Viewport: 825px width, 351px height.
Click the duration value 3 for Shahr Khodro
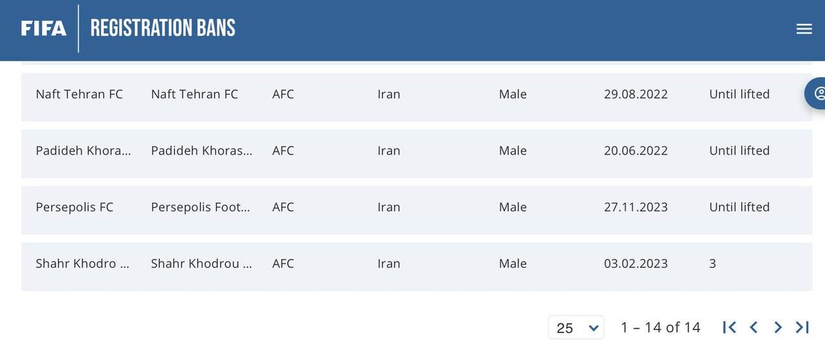coord(712,263)
